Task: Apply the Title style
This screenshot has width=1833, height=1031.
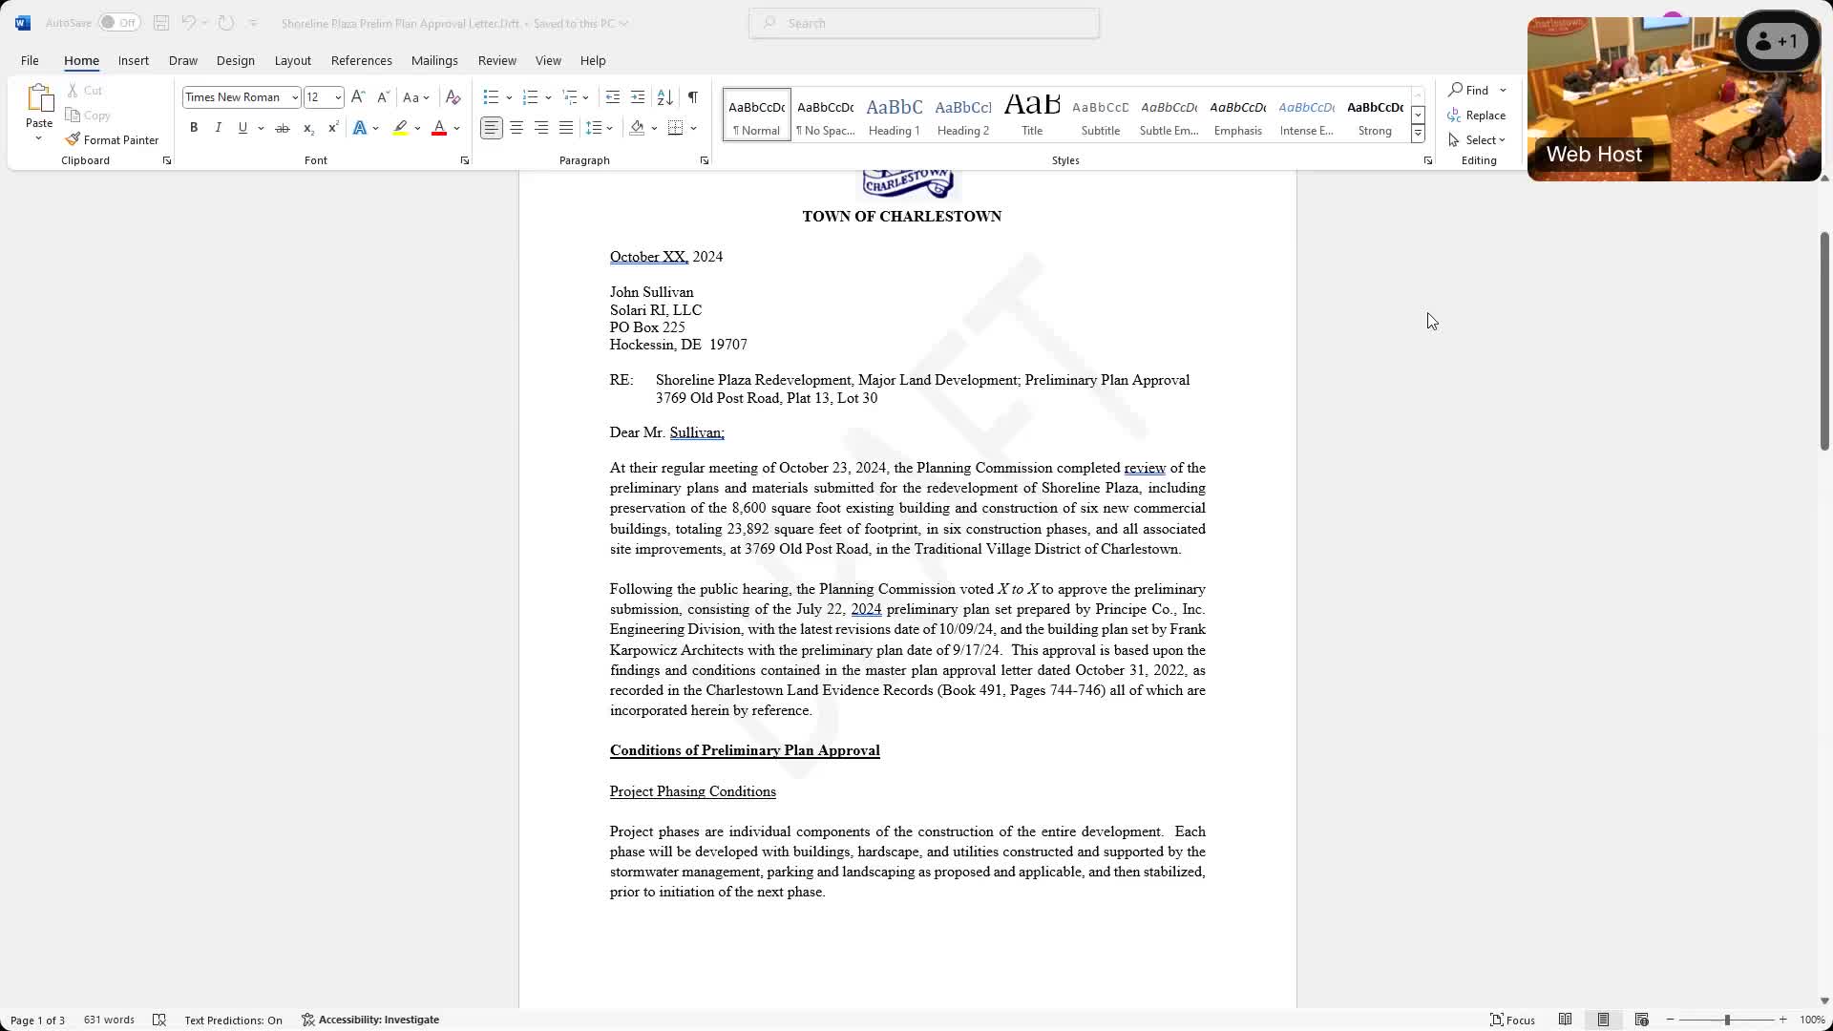Action: [1032, 115]
